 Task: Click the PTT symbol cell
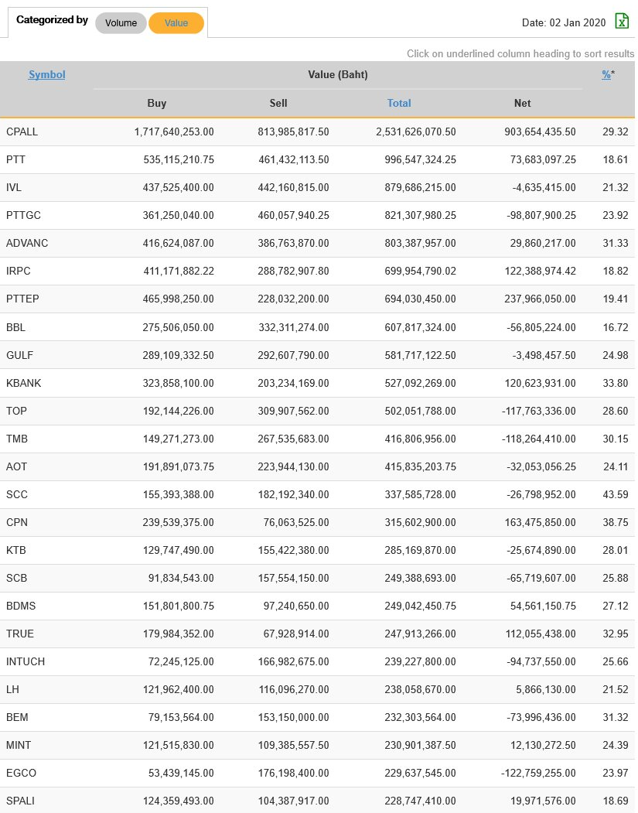(x=15, y=160)
